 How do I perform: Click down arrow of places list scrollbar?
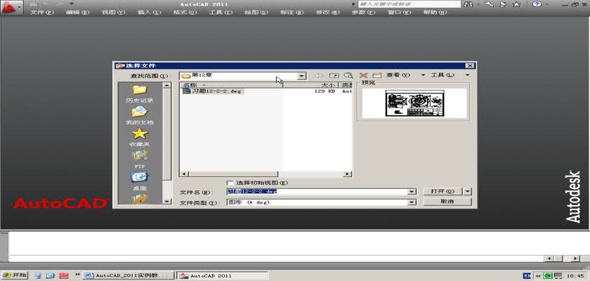[167, 202]
